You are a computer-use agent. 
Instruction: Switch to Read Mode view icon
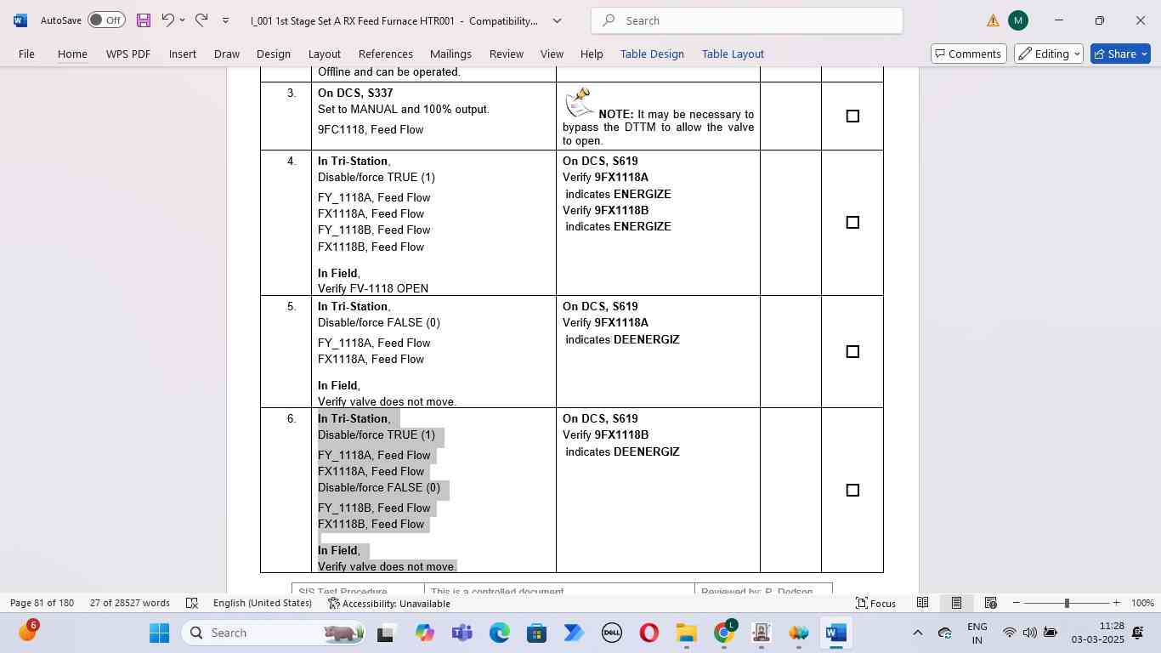[x=922, y=603]
